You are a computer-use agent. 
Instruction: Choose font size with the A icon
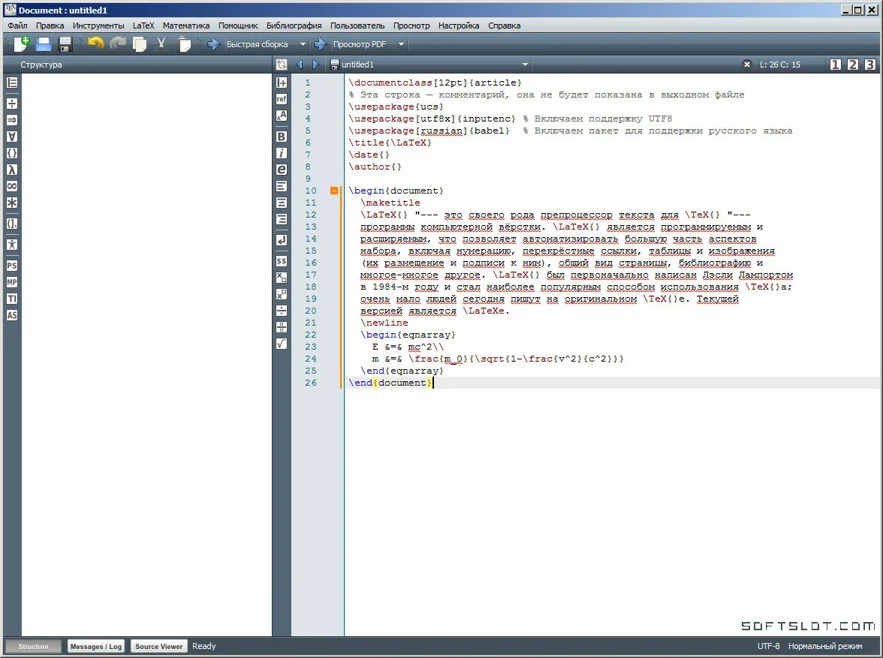pyautogui.click(x=282, y=116)
